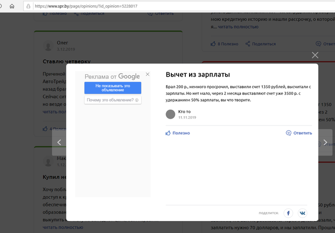Close the review popup with X

(315, 55)
